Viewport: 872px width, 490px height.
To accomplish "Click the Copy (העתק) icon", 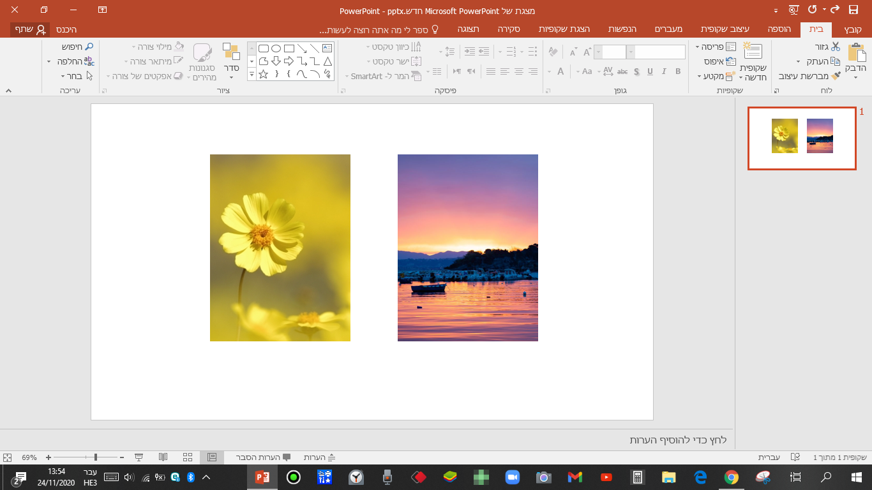I will click(836, 61).
